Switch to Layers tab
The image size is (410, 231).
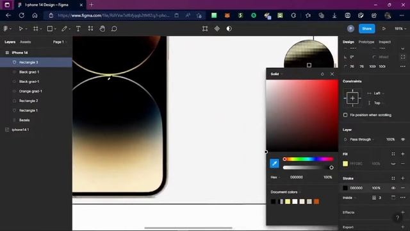10,42
